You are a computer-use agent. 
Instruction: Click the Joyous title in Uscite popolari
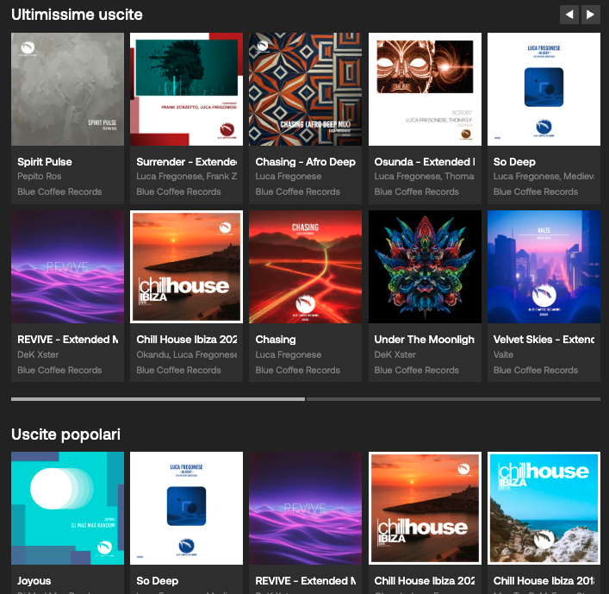tap(34, 581)
